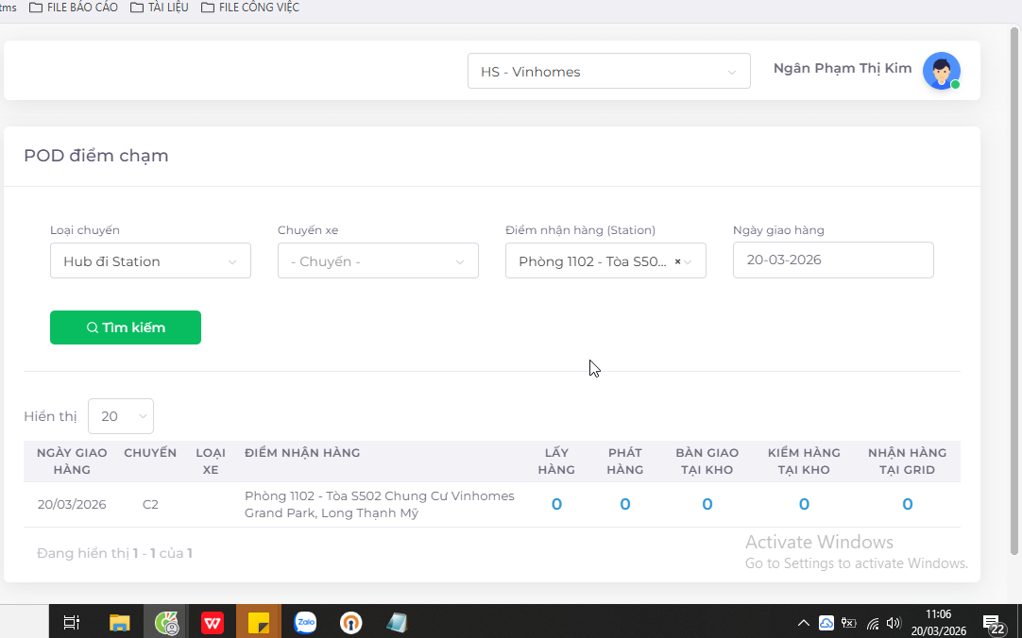Click the Bàn giao tại kho count 0

[707, 505]
